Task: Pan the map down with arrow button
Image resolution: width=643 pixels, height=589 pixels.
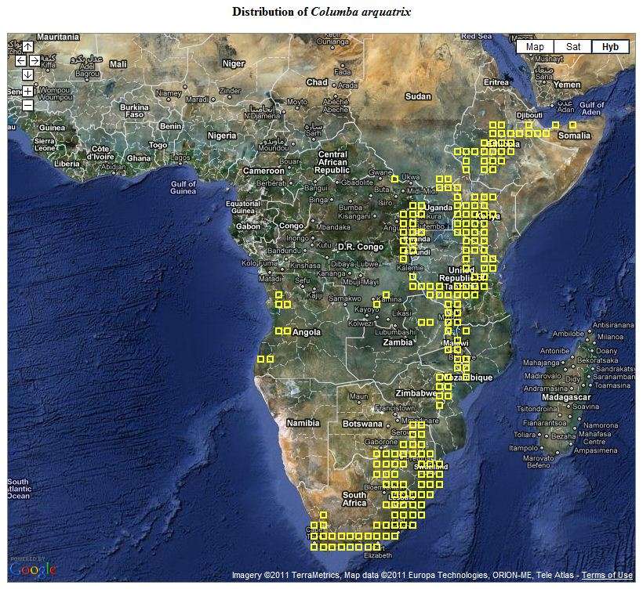Action: click(27, 74)
